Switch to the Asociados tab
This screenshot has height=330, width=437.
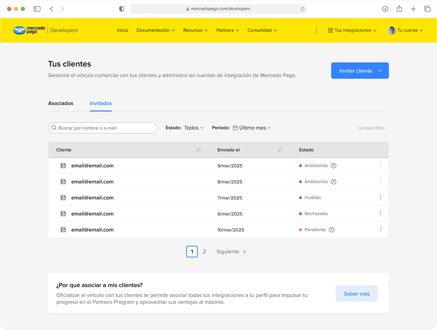pos(61,103)
